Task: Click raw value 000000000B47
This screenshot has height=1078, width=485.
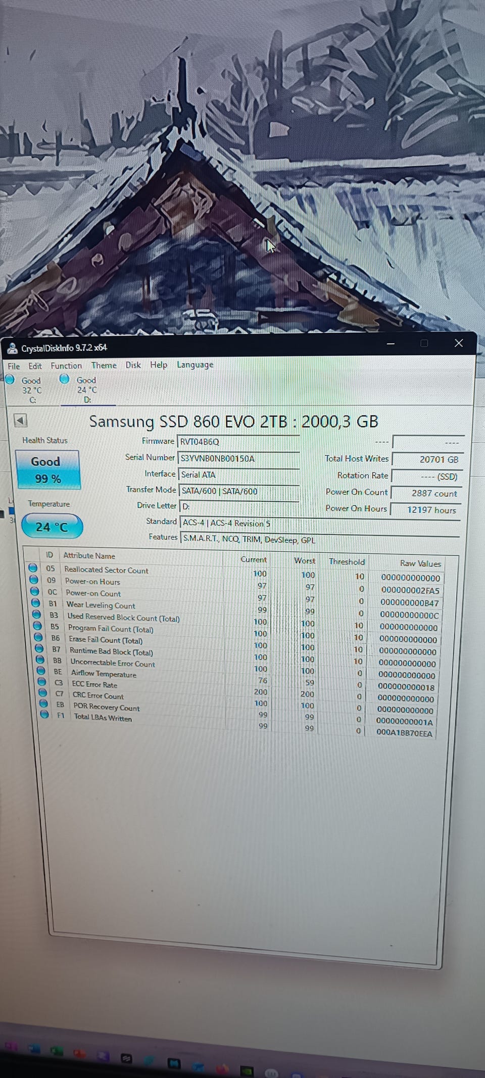Action: pos(410,603)
